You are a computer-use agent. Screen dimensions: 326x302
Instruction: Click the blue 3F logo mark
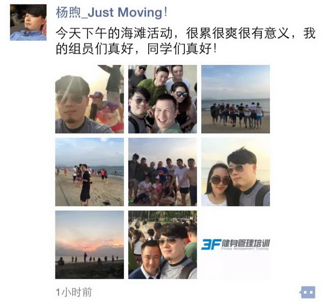[211, 244]
